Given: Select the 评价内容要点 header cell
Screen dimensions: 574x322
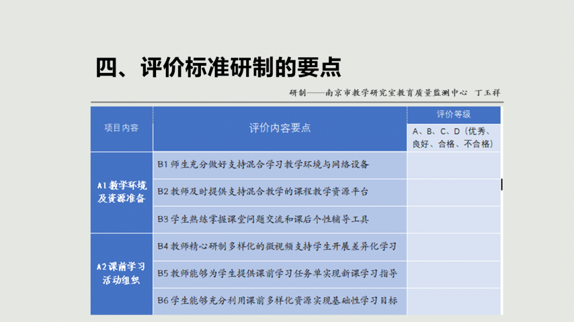Looking at the screenshot, I should (280, 128).
